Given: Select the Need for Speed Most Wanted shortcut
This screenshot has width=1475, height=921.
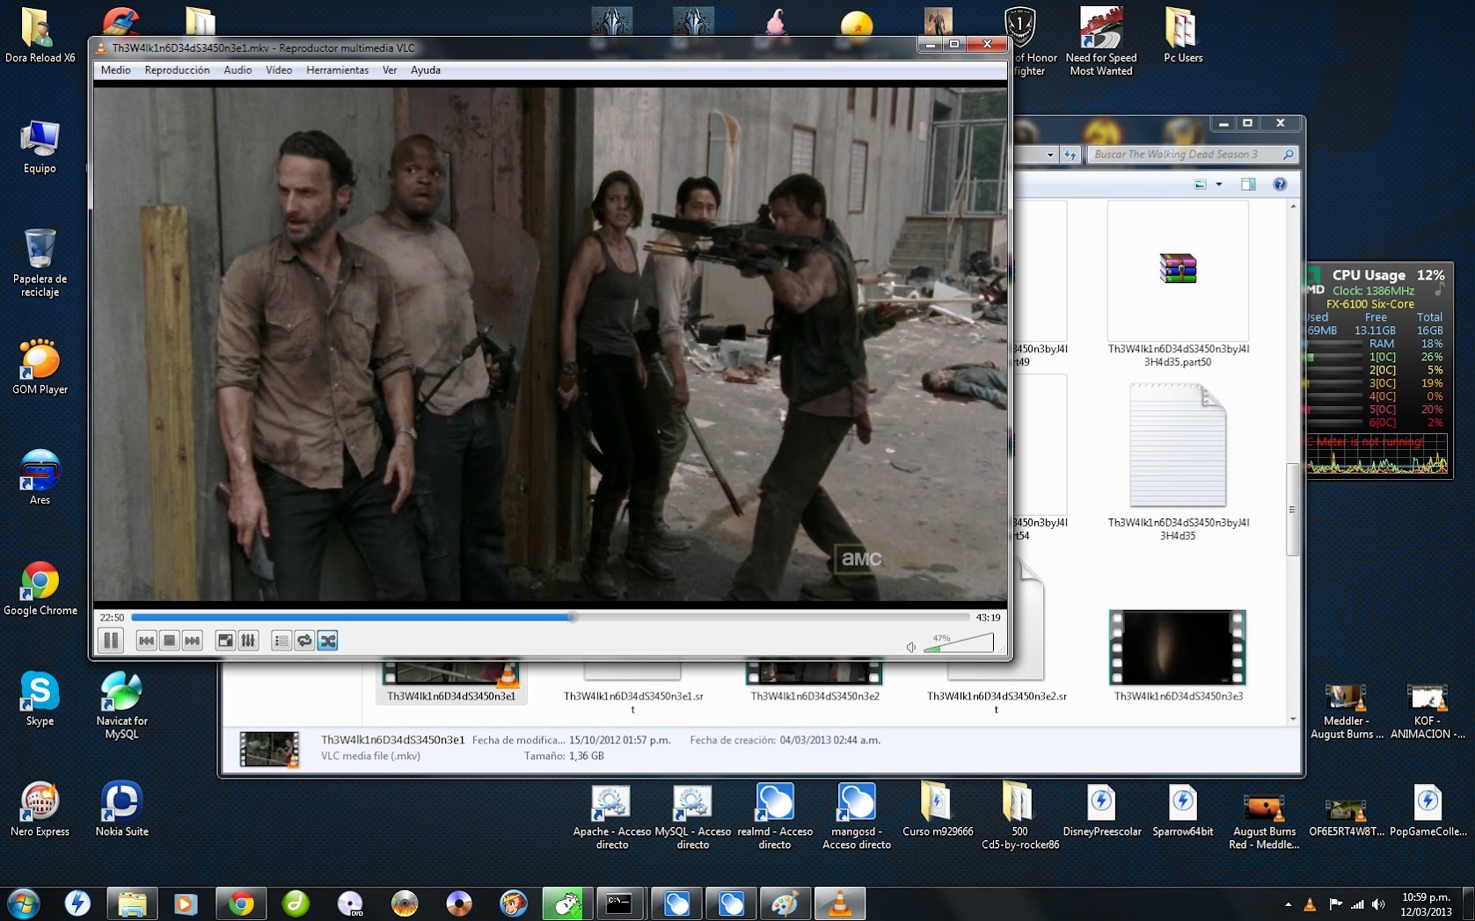Looking at the screenshot, I should (x=1101, y=41).
